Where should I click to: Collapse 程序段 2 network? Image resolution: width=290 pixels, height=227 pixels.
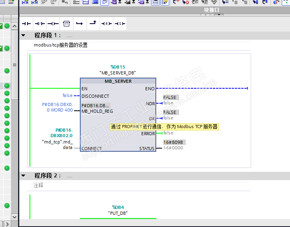tap(23, 175)
